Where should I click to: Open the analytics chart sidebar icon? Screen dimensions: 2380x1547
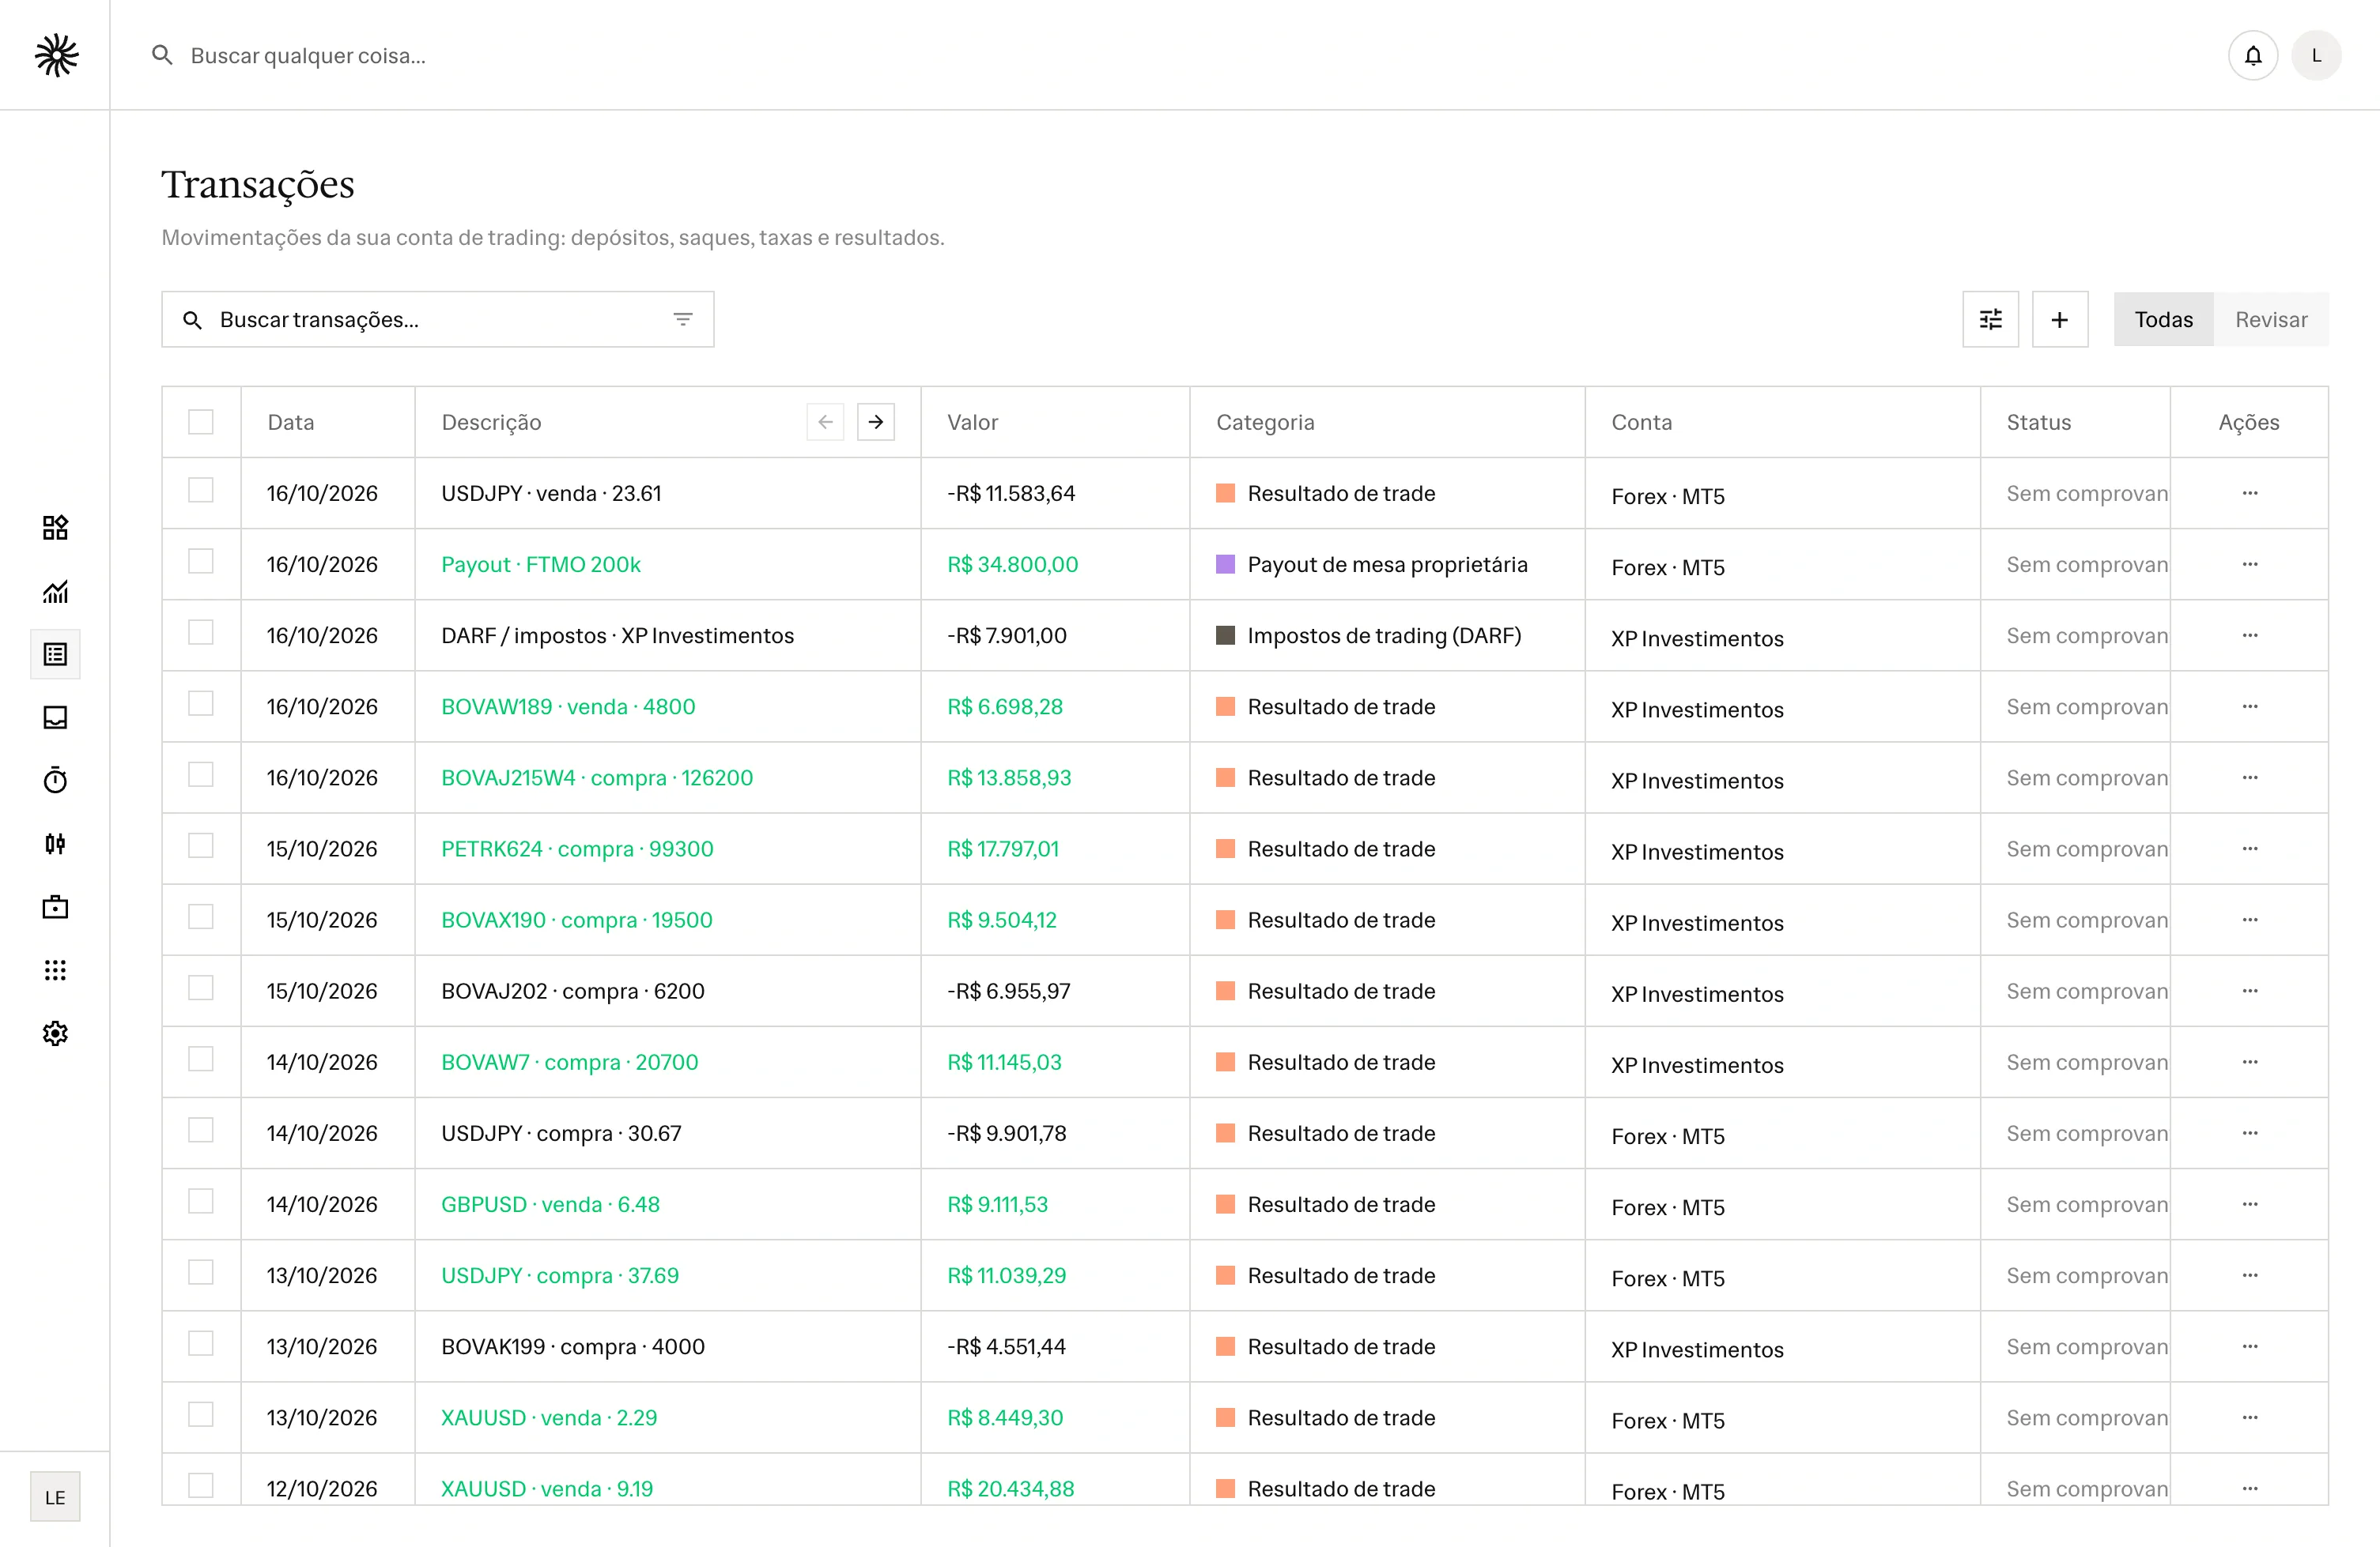point(55,592)
